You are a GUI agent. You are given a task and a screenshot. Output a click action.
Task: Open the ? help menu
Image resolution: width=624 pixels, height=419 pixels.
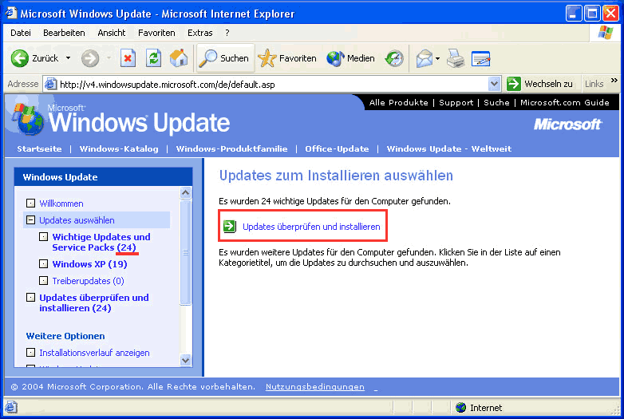(x=227, y=33)
